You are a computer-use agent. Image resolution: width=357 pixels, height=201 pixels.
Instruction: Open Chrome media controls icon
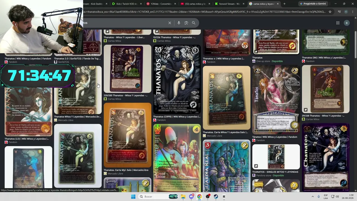click(x=339, y=12)
